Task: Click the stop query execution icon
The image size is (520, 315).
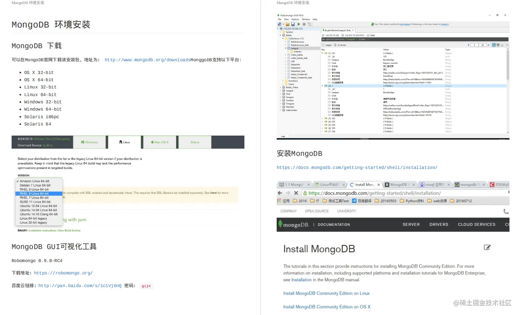Action: pyautogui.click(x=304, y=24)
